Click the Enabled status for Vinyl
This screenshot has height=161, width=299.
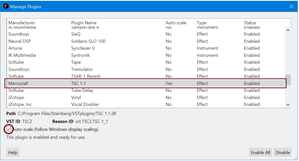252,97
